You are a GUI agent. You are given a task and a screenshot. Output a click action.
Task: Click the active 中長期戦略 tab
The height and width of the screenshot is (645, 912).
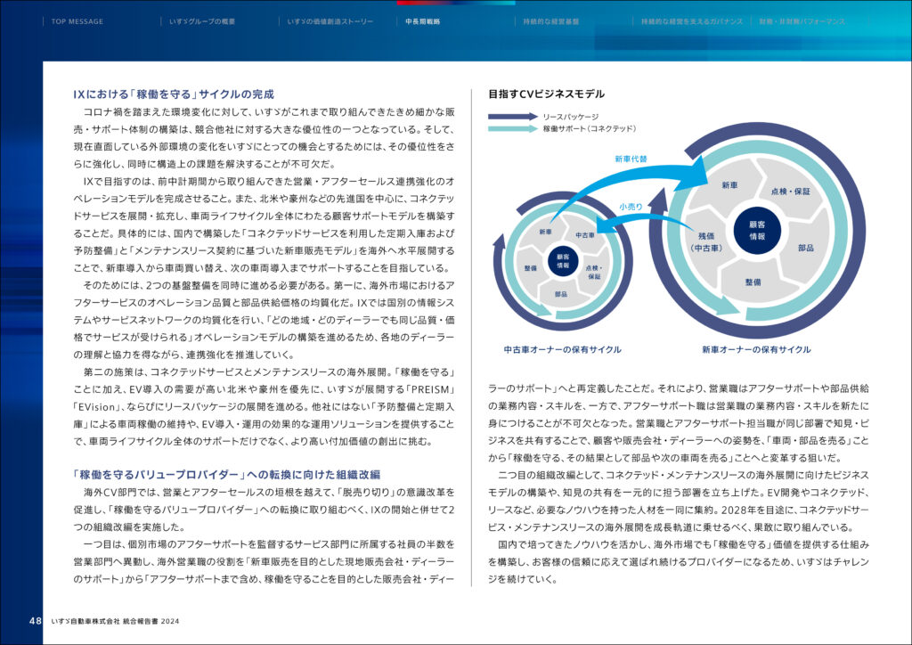pyautogui.click(x=423, y=21)
